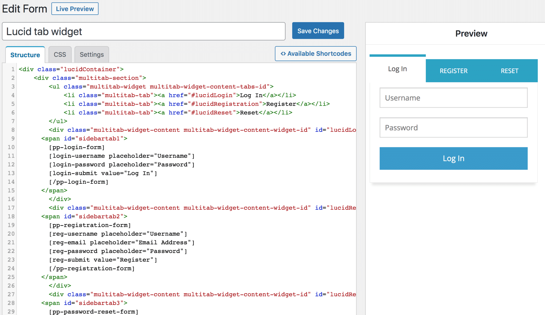Screen dimensions: 545x315
Task: Click the Username preview field
Action: 453,98
